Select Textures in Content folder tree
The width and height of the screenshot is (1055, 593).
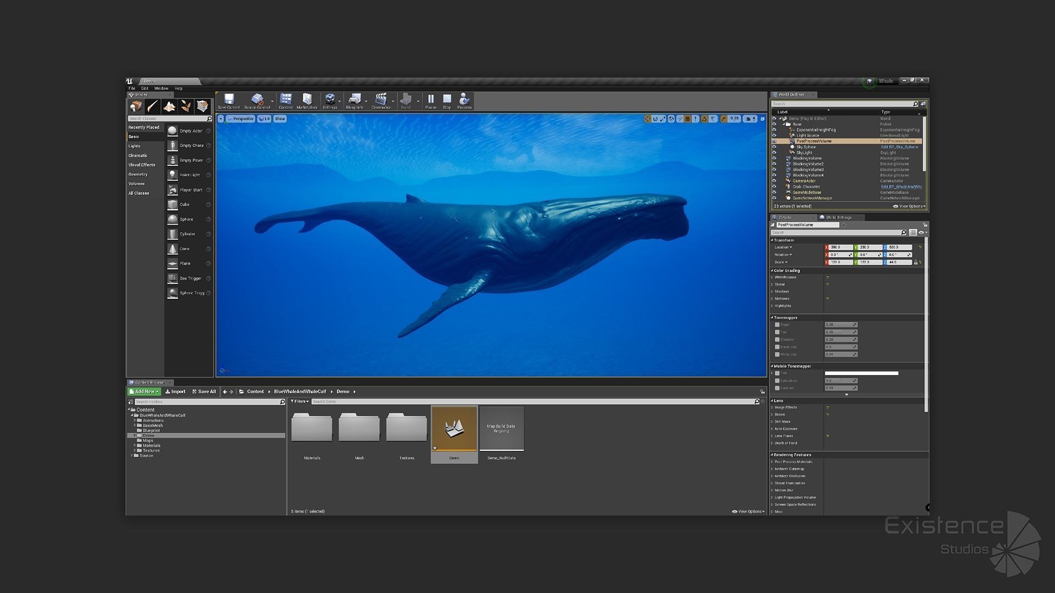(151, 451)
